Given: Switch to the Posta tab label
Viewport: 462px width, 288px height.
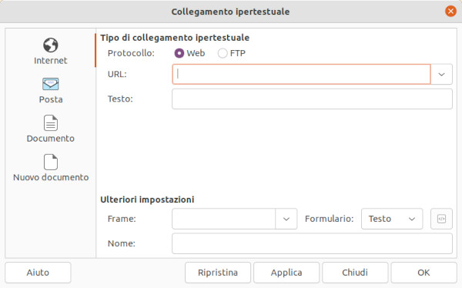Looking at the screenshot, I should (51, 99).
